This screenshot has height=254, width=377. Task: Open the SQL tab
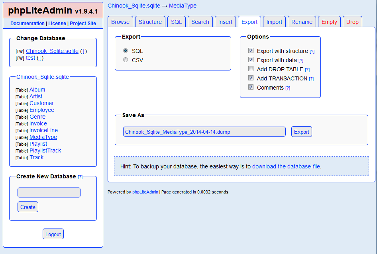pos(177,22)
